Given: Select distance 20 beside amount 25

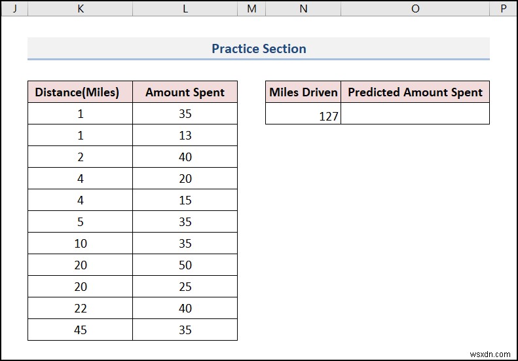Looking at the screenshot, I should click(x=81, y=286).
